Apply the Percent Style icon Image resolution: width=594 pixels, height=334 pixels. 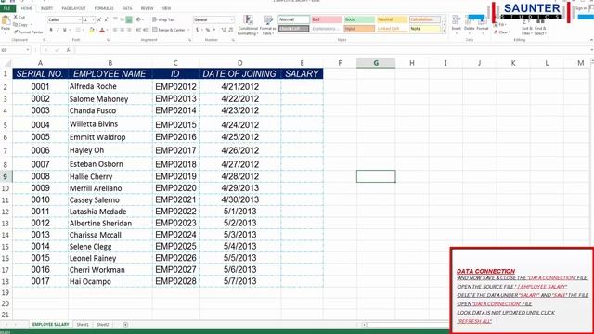pos(207,30)
